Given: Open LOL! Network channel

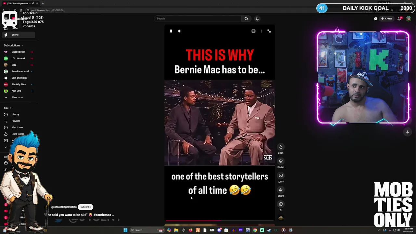Looking at the screenshot, I should [x=18, y=58].
